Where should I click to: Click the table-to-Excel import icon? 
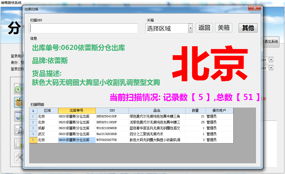18,116
